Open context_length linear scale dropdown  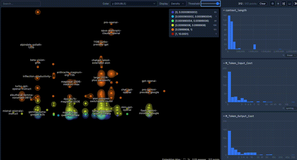click(x=291, y=55)
